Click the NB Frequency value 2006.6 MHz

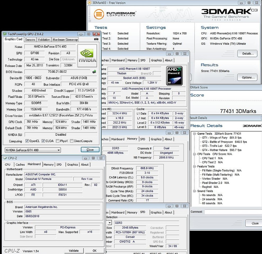(166, 157)
